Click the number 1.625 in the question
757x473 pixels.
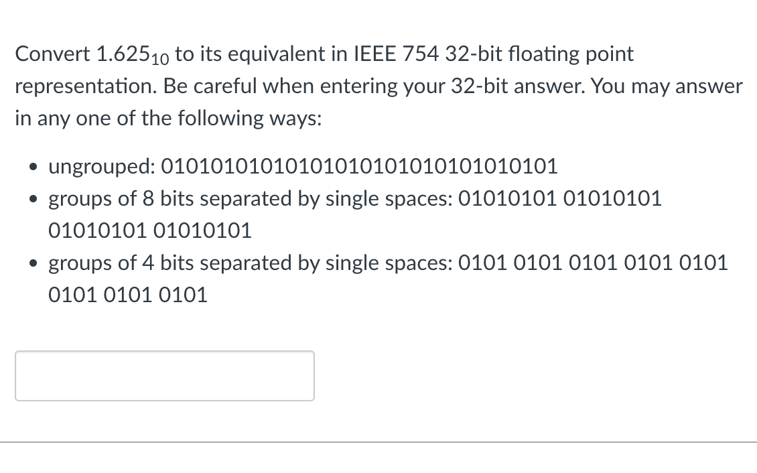coord(123,54)
